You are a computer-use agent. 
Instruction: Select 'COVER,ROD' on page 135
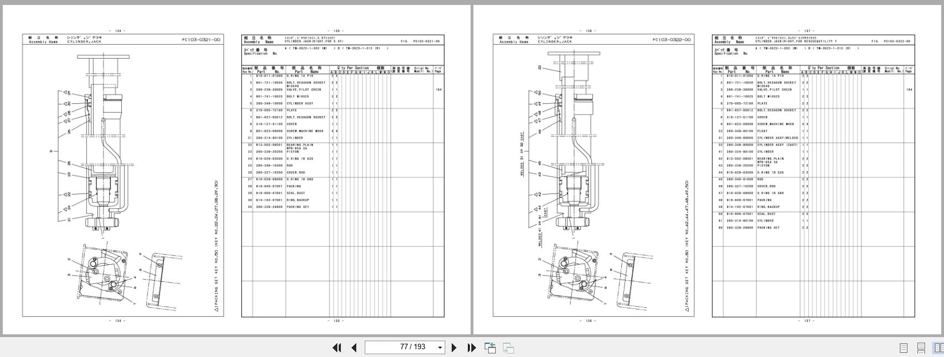tap(295, 172)
